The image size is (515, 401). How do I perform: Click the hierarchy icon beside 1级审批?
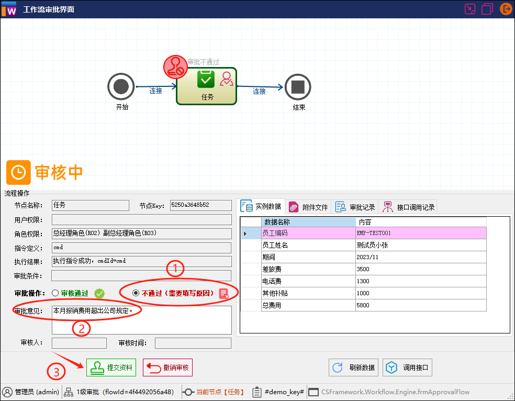coord(69,392)
